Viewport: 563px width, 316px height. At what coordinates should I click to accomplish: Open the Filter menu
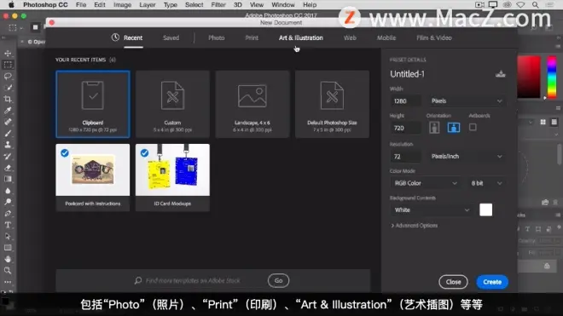pos(218,4)
